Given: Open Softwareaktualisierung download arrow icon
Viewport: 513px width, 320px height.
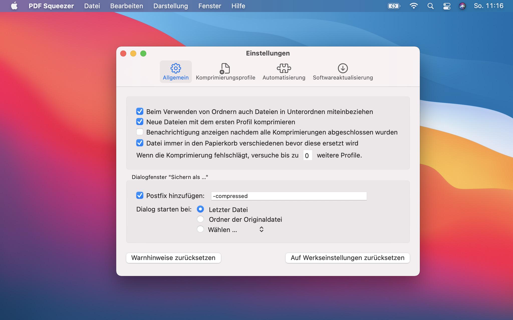Looking at the screenshot, I should click(x=342, y=68).
